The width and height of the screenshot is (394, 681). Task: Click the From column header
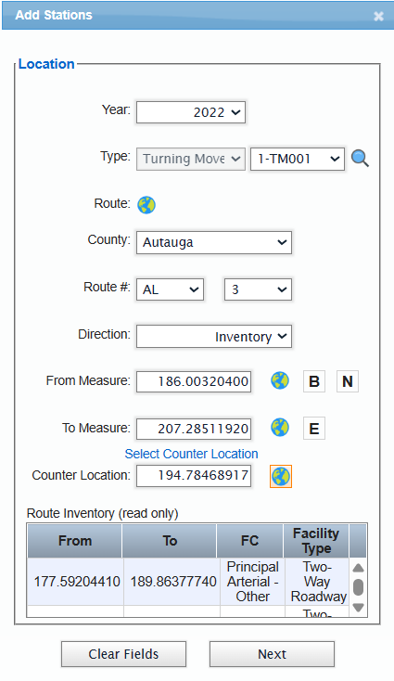75,541
